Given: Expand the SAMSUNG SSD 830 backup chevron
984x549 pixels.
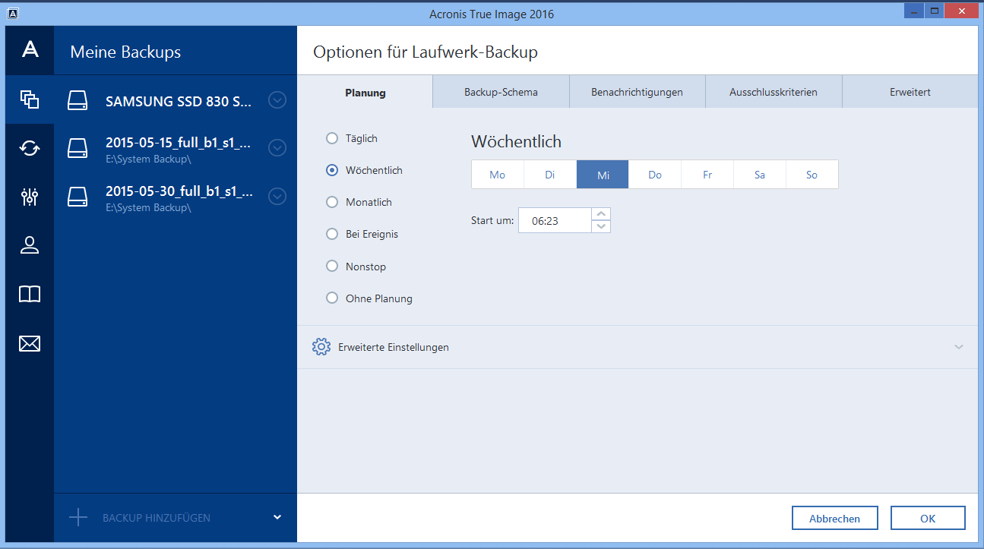Looking at the screenshot, I should click(277, 100).
